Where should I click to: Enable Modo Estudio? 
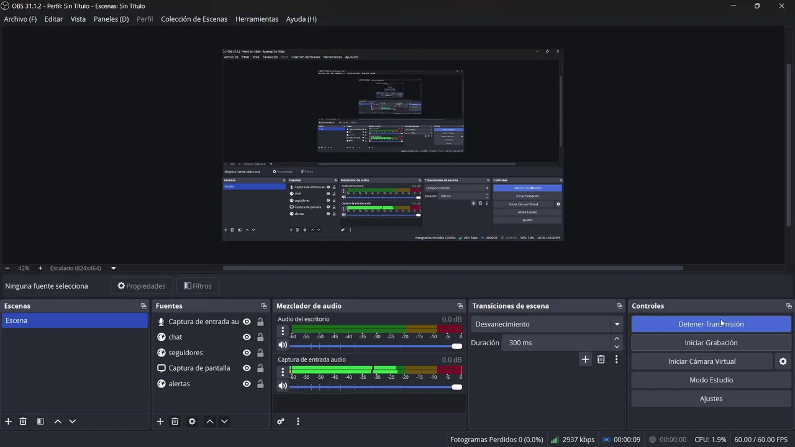(711, 380)
